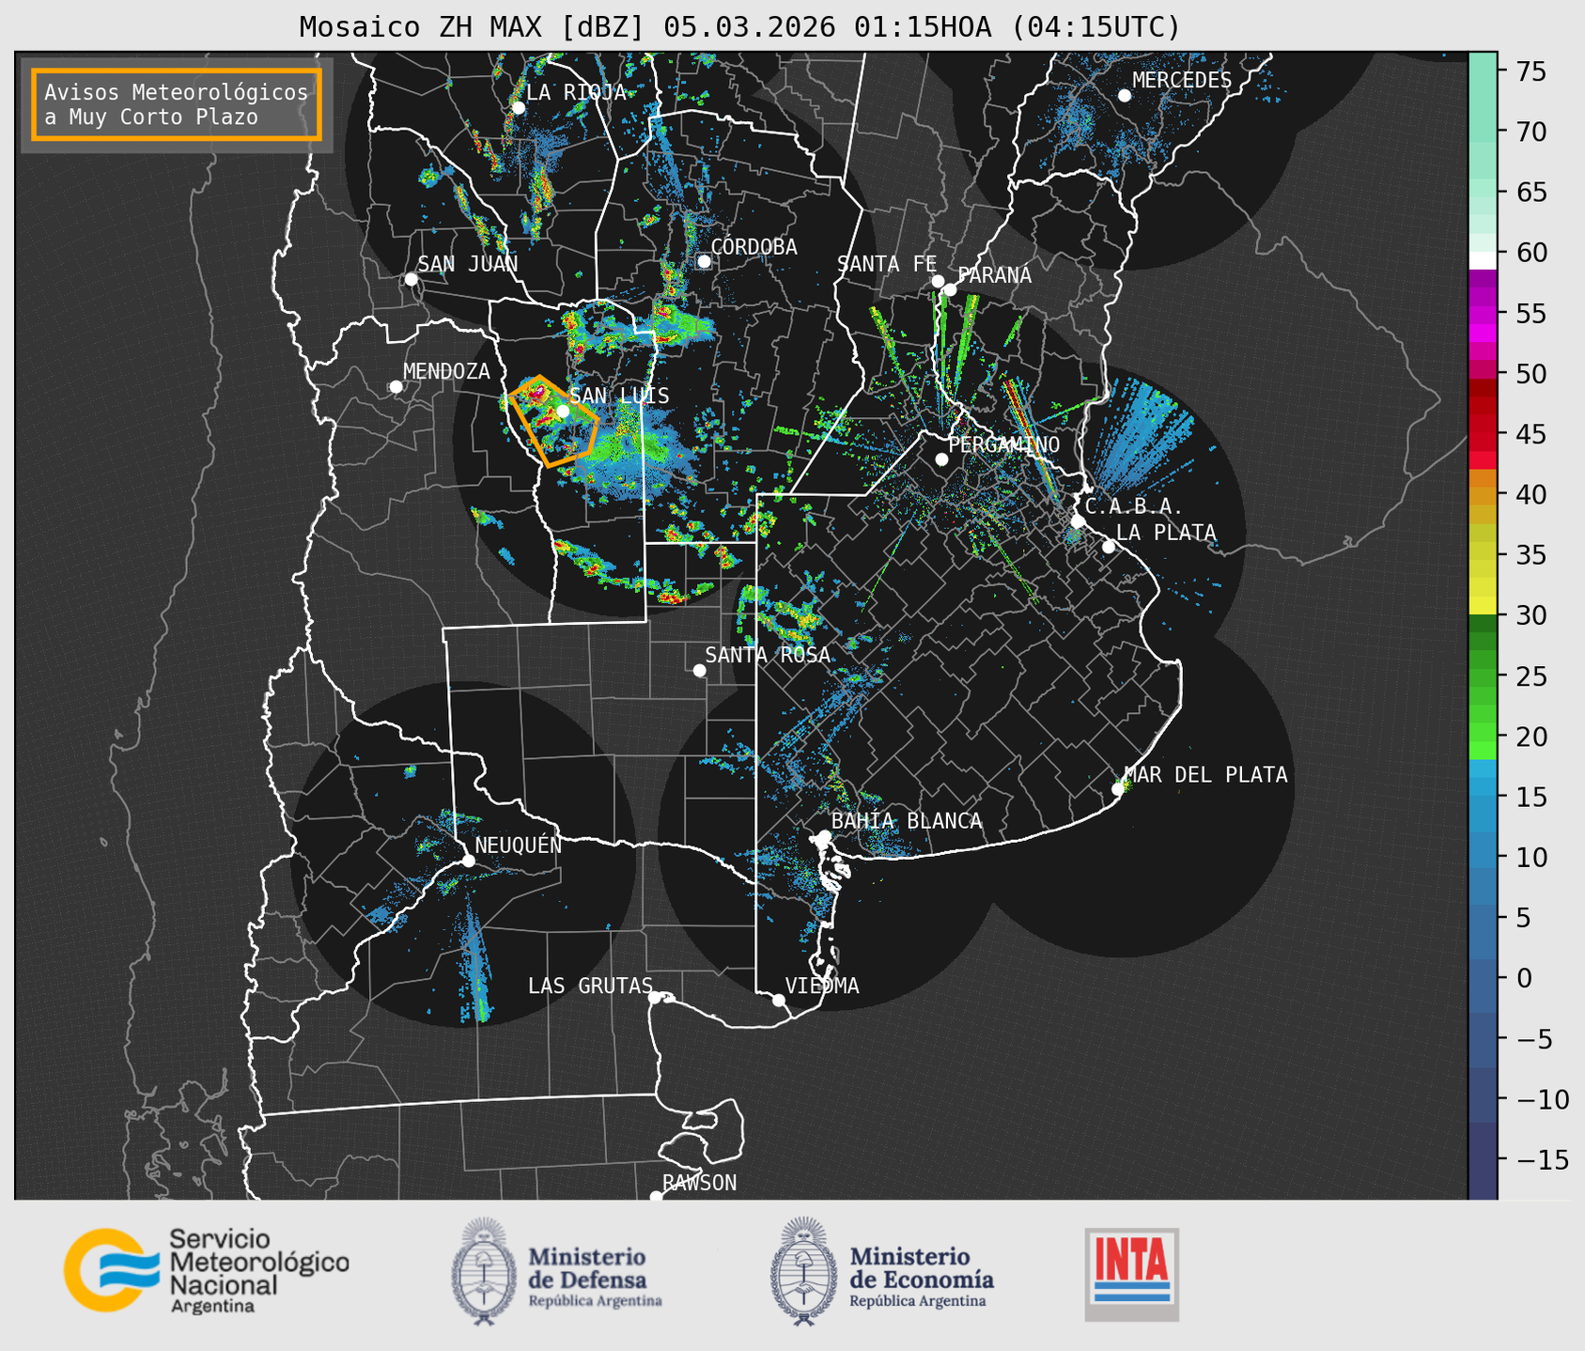Screen dimensions: 1585x1351
Task: Click the INTA logo
Action: pos(1131,1274)
